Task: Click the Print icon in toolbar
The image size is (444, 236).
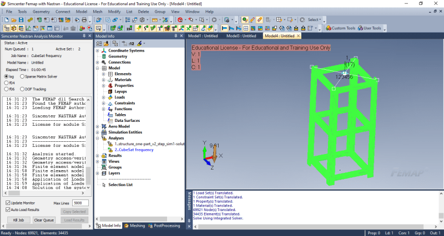Action: tap(84, 20)
